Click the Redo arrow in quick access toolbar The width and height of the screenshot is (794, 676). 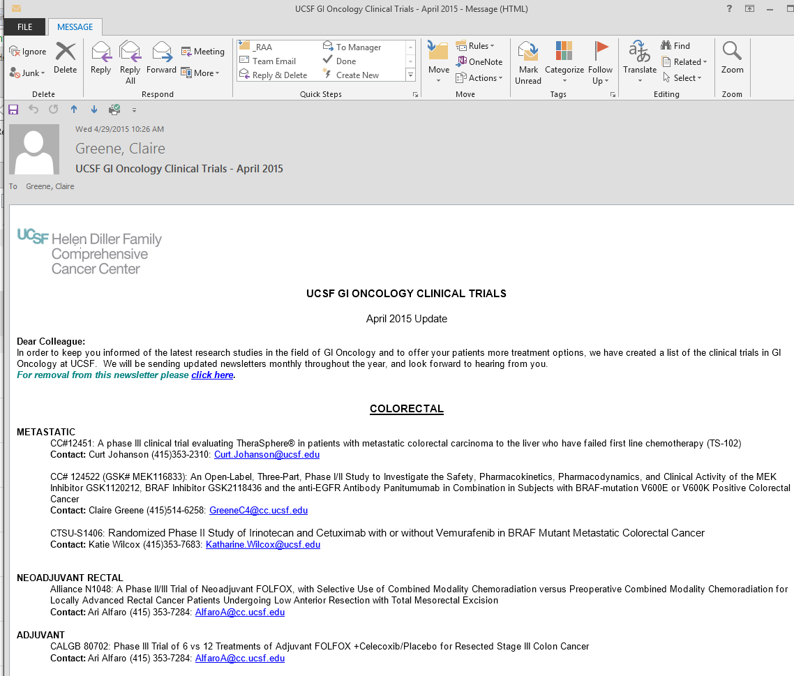click(x=53, y=110)
